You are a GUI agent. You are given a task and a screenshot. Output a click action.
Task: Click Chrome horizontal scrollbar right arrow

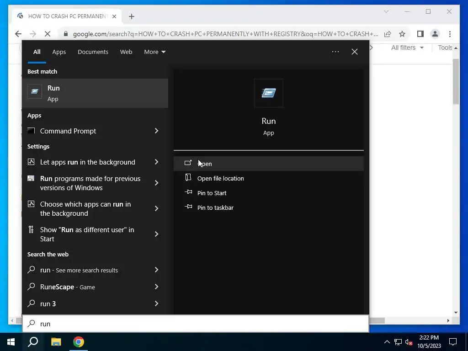[448, 320]
